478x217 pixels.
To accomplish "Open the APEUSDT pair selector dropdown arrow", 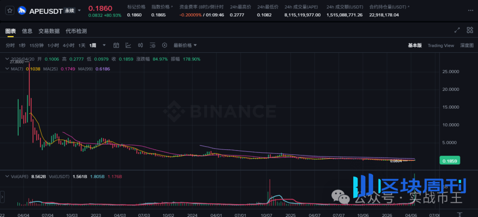I will tap(80, 10).
